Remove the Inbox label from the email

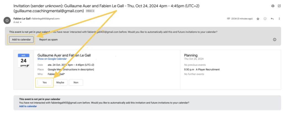pos(93,11)
